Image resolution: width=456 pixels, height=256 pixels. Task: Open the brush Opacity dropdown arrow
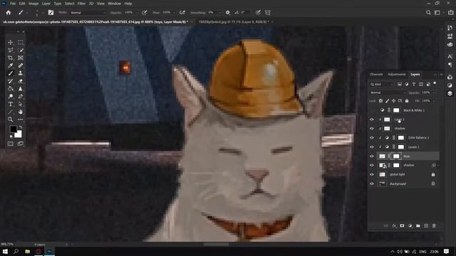(136, 13)
